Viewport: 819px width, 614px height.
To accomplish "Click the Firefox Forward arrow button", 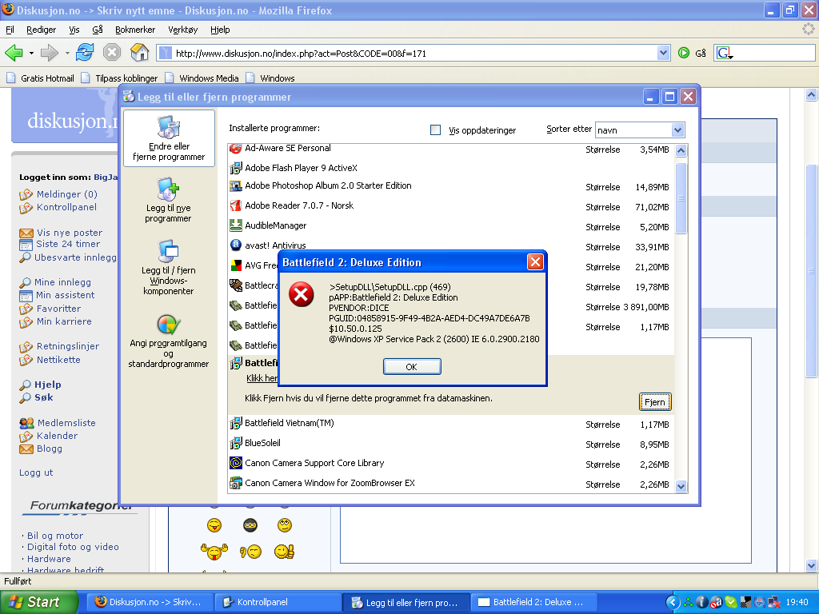I will (x=49, y=53).
